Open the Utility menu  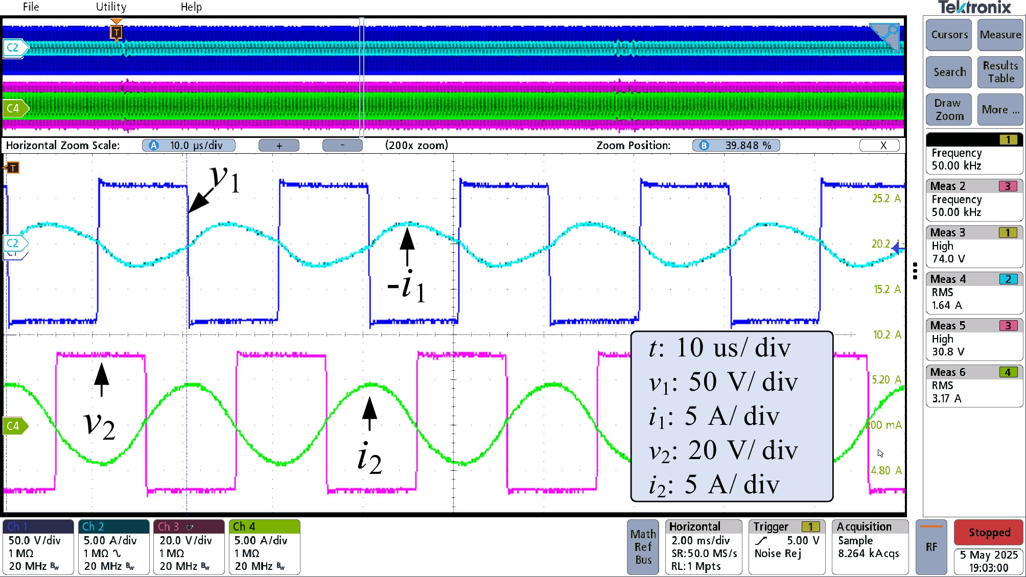click(x=111, y=7)
